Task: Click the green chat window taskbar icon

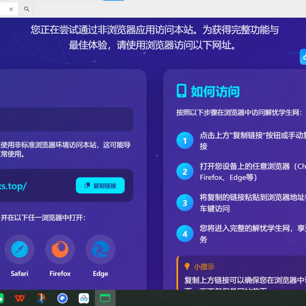Action: coord(105,298)
